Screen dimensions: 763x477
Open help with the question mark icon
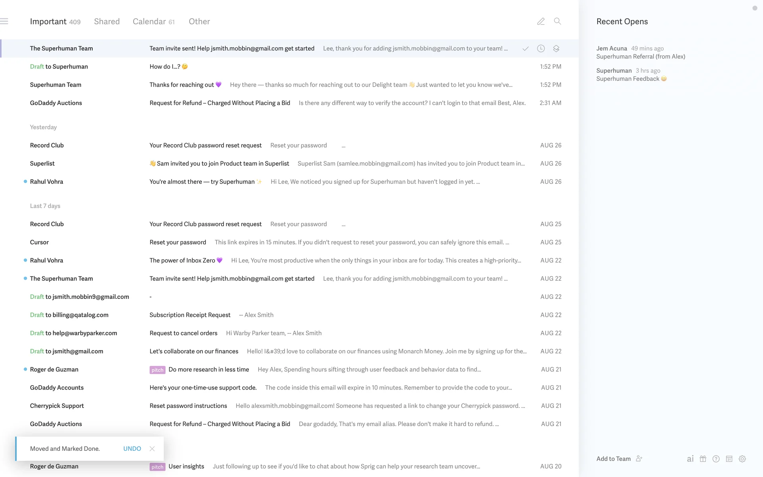point(716,459)
